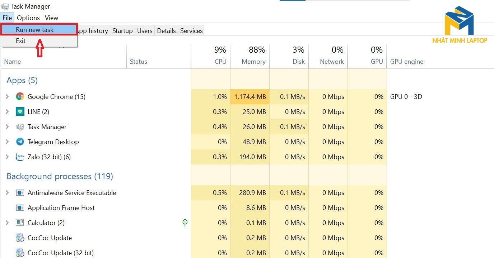Viewport: 494px width, 258px height.
Task: Expand the Antimalware Service Executable group
Action: 7,192
